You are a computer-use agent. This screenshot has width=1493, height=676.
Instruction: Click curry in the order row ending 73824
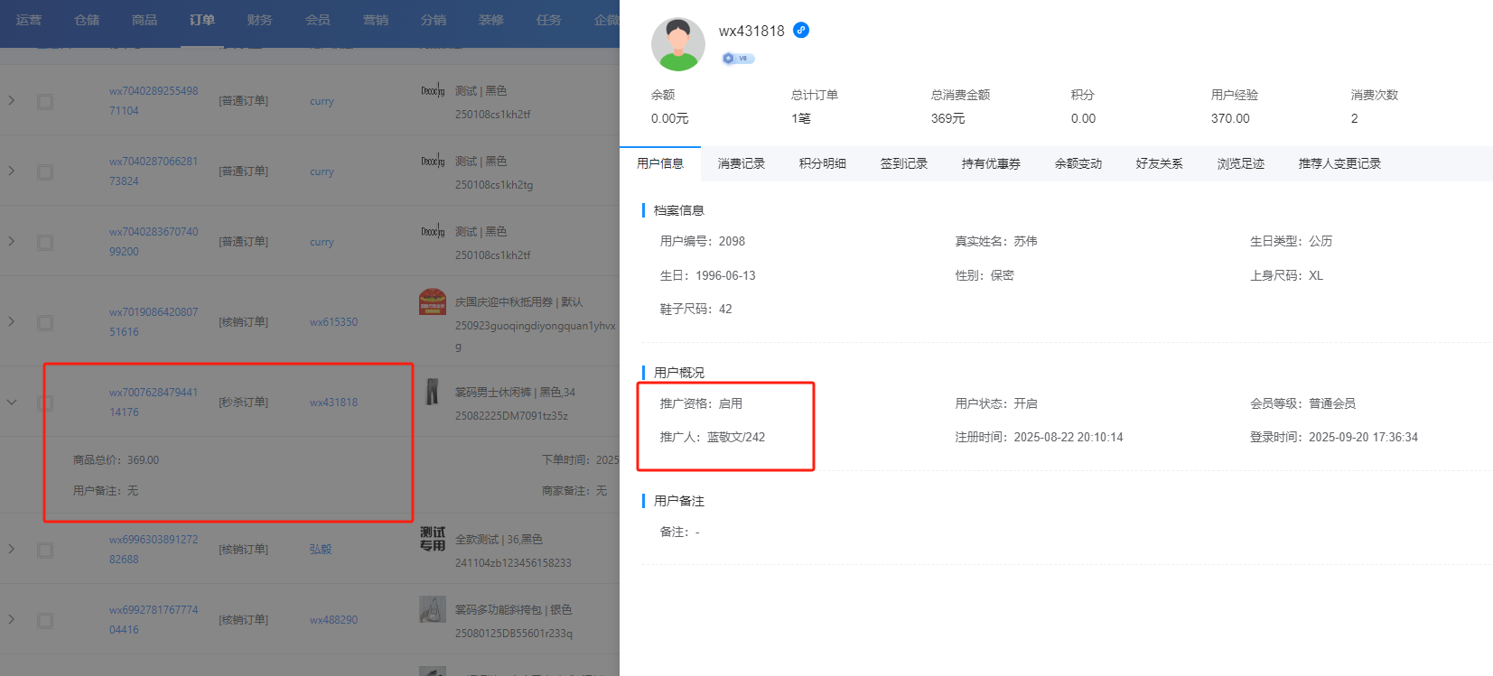pos(322,171)
